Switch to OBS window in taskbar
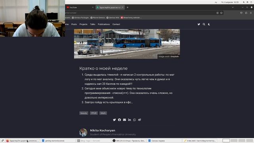 point(129,141)
